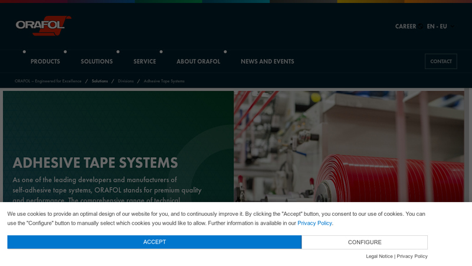The width and height of the screenshot is (472, 266).
Task: Open the Legal Notice footer link
Action: 379,256
